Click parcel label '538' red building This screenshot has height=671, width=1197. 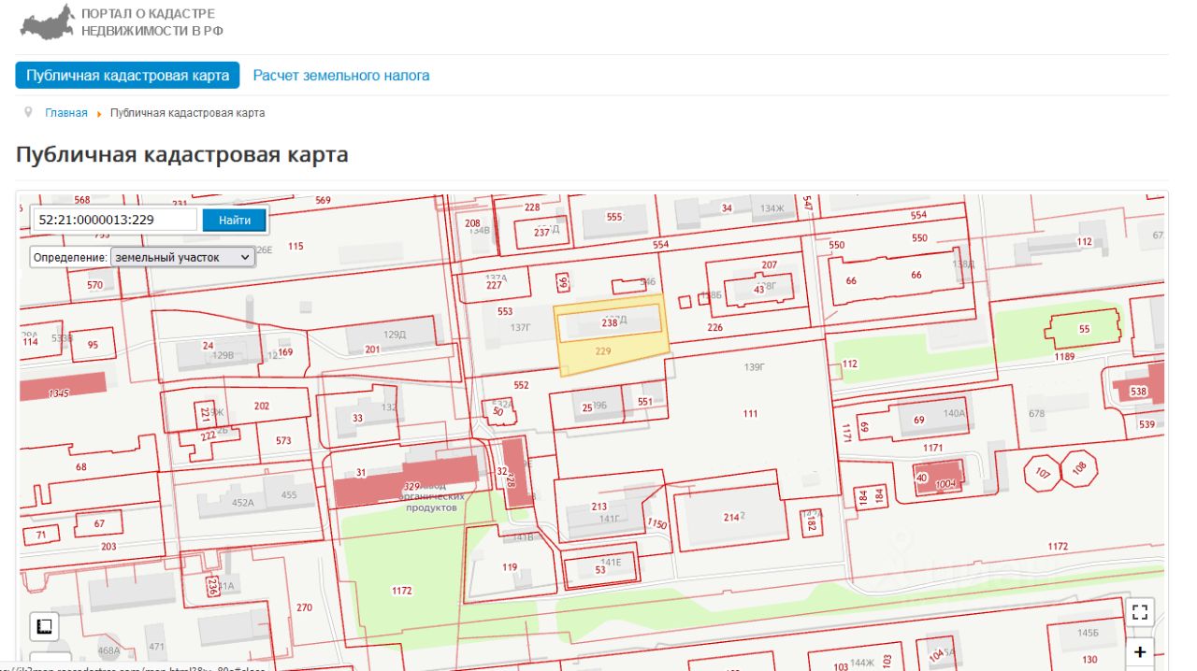coord(1138,392)
